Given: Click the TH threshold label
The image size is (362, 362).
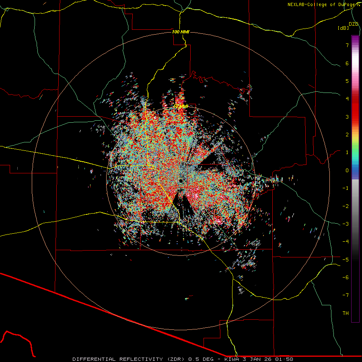Looking at the screenshot, I should point(346,313).
